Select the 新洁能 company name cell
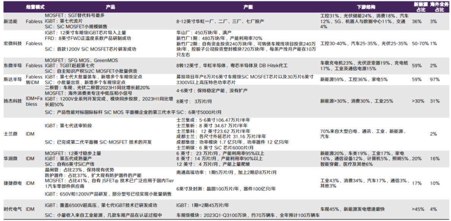This screenshot has height=221, width=451. [x=10, y=22]
